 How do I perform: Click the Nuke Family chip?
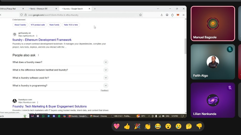click(x=54, y=25)
